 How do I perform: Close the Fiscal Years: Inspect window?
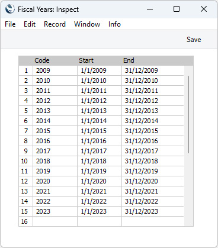click(x=204, y=9)
